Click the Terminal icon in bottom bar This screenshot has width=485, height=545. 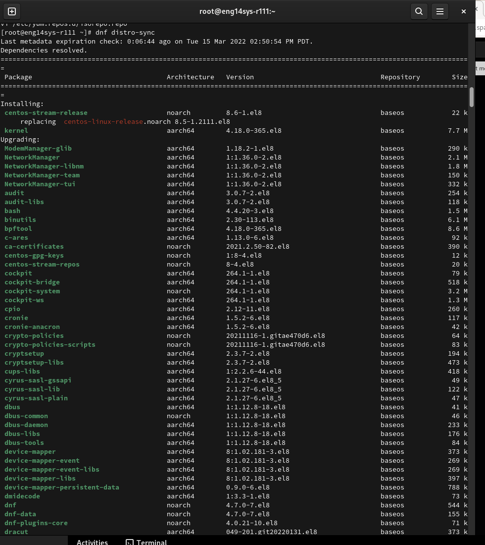coord(130,542)
